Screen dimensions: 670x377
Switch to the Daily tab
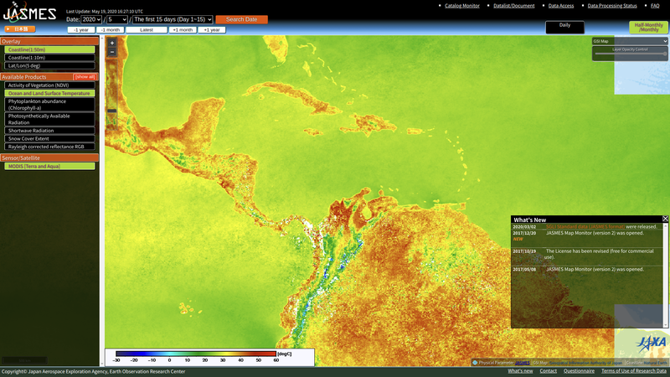click(x=564, y=25)
